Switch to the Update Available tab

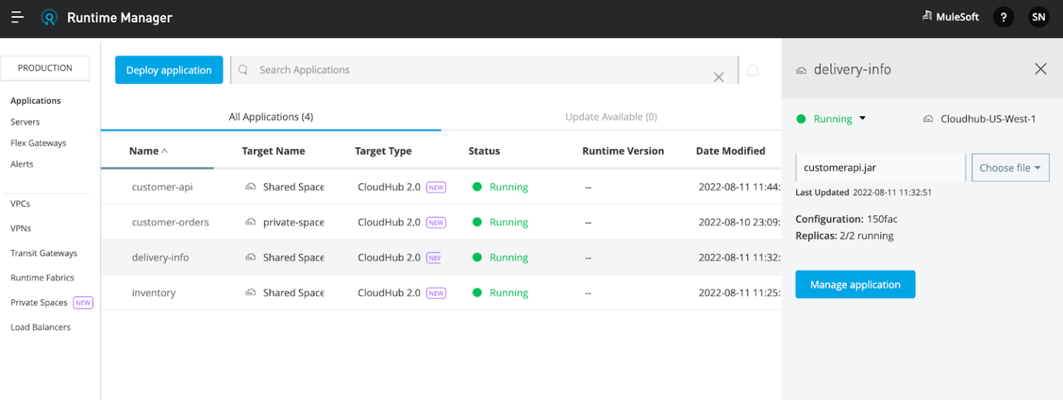[x=611, y=116]
